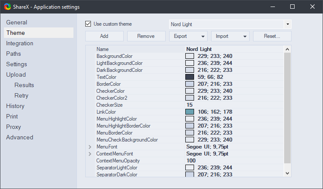Click the Add theme button
The height and width of the screenshot is (189, 323).
coord(104,36)
